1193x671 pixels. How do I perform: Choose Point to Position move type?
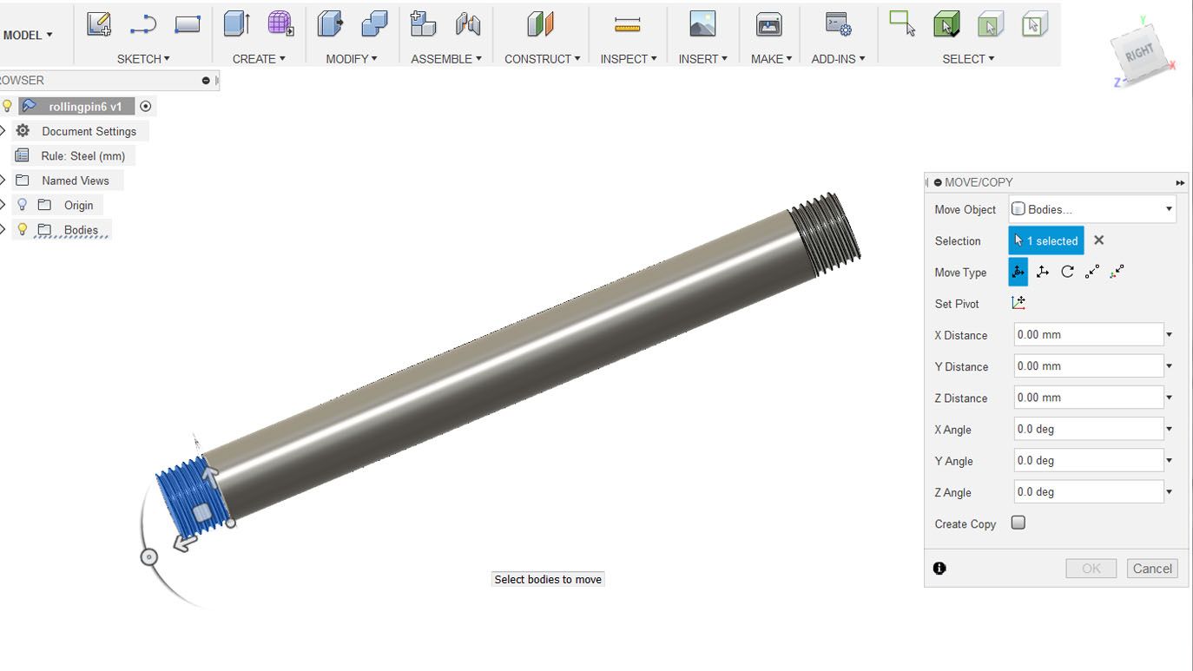coord(1117,272)
